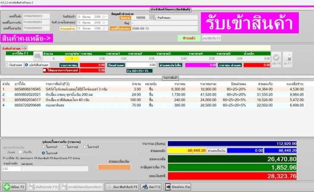314x192 pixels.
Task: Click the orange additional discount box
Action: point(114,167)
